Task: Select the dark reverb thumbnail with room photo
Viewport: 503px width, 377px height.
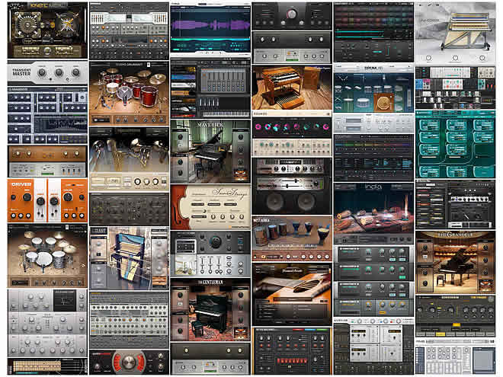Action: pos(210,254)
